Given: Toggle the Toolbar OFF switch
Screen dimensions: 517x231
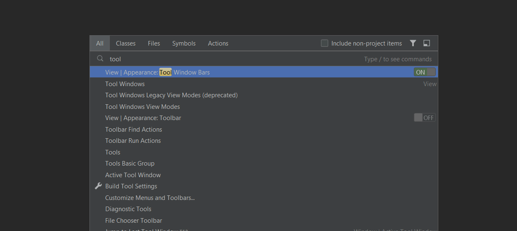Looking at the screenshot, I should coord(425,118).
